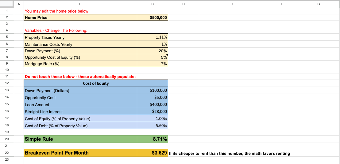340x164 pixels.
Task: Click the Mortgage Rate 7% value cell
Action: 153,64
